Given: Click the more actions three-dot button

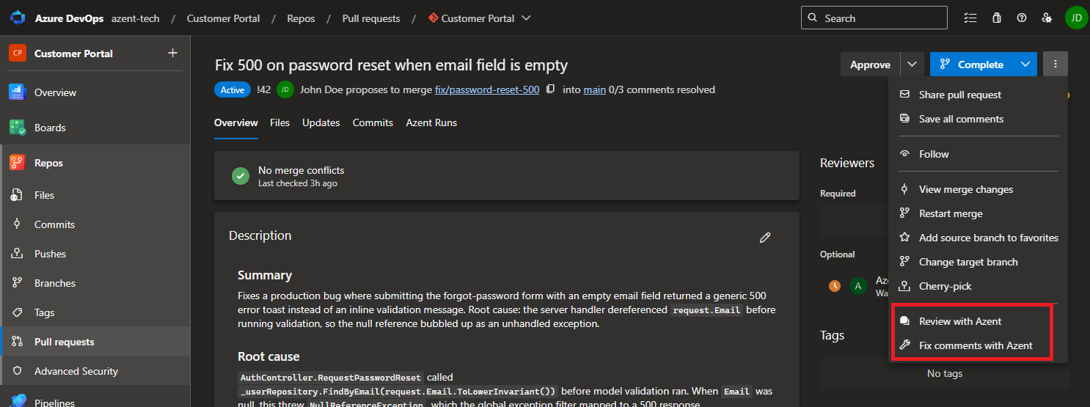Looking at the screenshot, I should 1056,65.
